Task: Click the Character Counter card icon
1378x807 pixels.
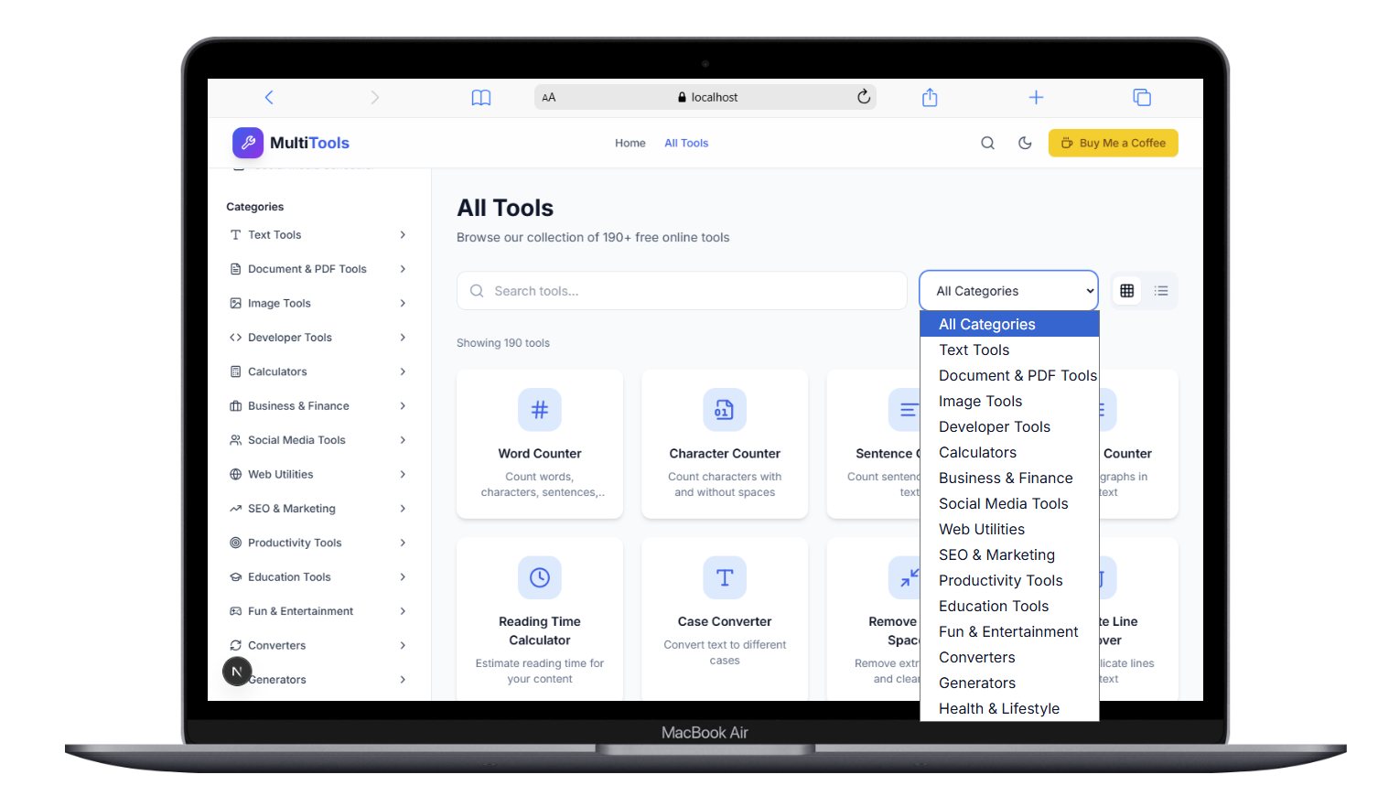Action: [x=724, y=409]
